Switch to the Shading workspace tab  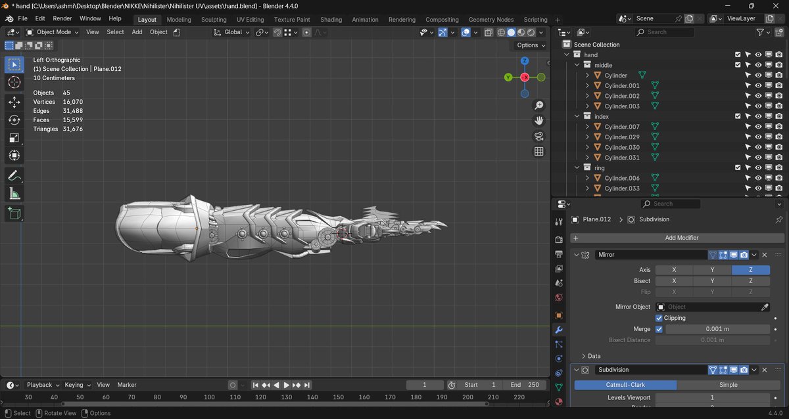pos(331,19)
